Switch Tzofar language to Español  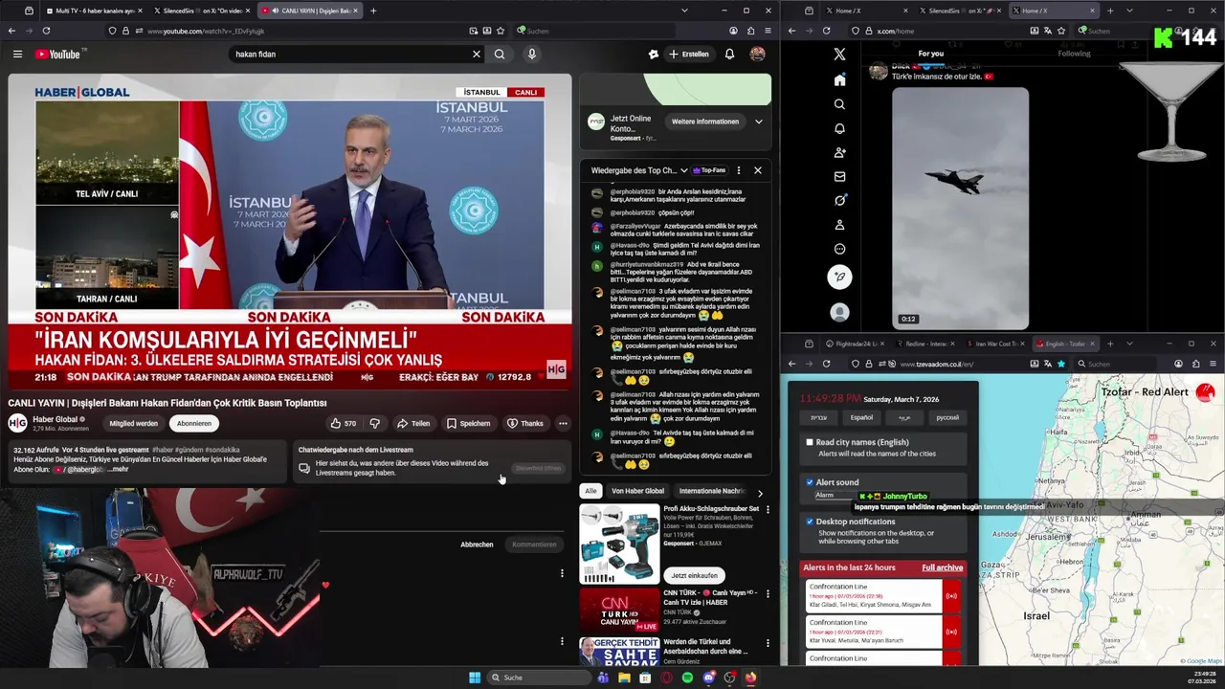coord(861,417)
